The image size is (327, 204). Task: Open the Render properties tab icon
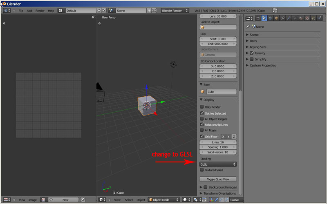(x=258, y=18)
